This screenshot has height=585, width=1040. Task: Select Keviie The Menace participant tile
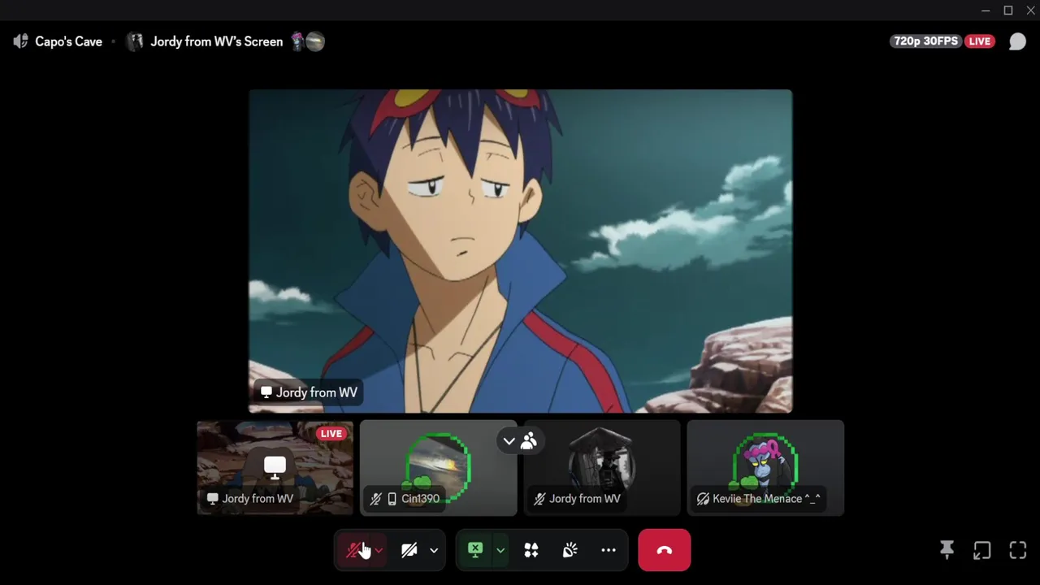765,467
